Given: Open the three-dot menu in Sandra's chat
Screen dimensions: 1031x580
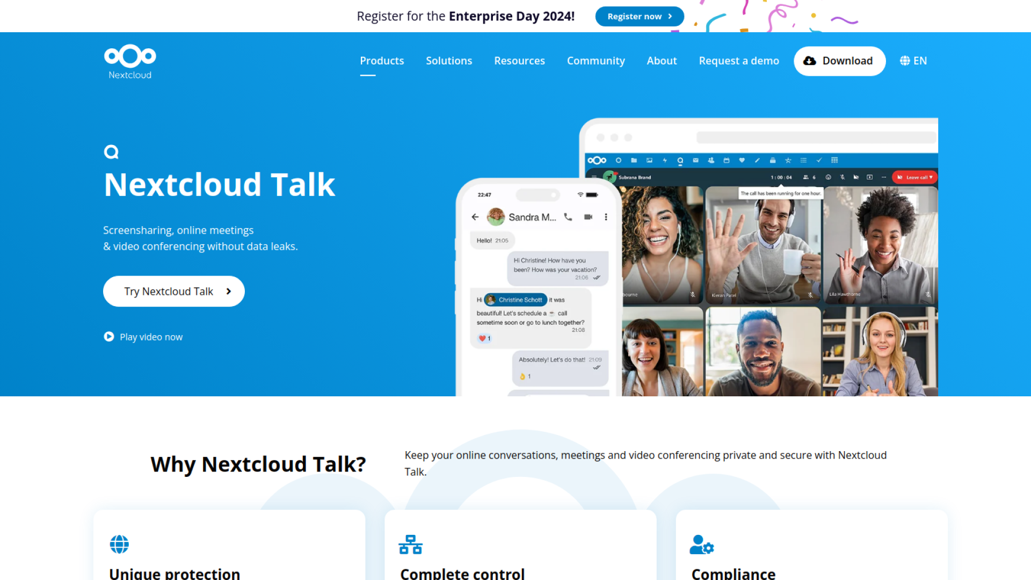Looking at the screenshot, I should coord(606,216).
